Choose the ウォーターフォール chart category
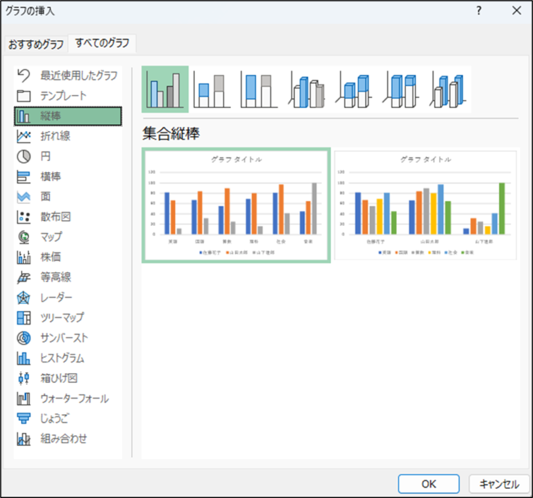Screen dimensions: 533x498 click(68, 398)
